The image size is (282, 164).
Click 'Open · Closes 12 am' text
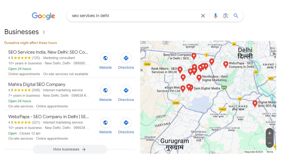[x=24, y=133]
